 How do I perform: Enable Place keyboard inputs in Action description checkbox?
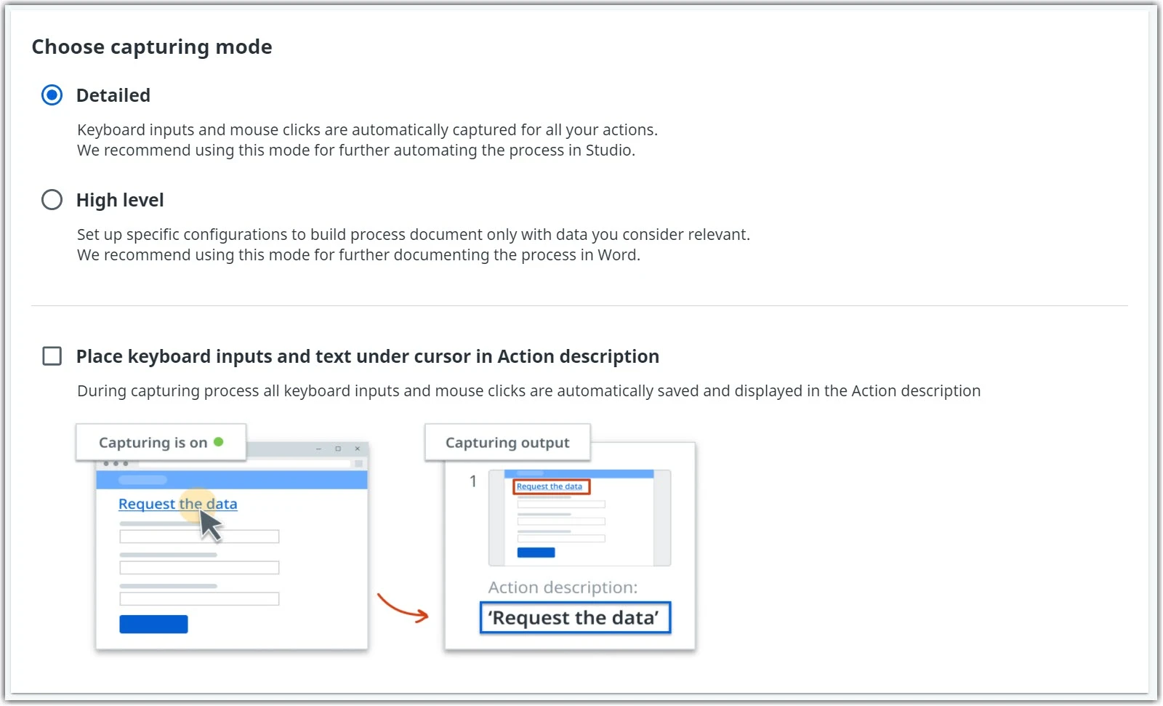click(x=52, y=356)
